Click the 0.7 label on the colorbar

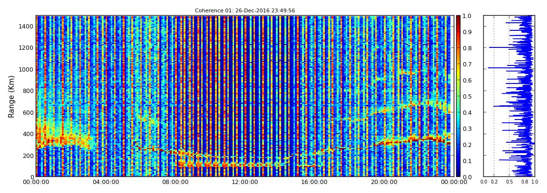point(467,64)
